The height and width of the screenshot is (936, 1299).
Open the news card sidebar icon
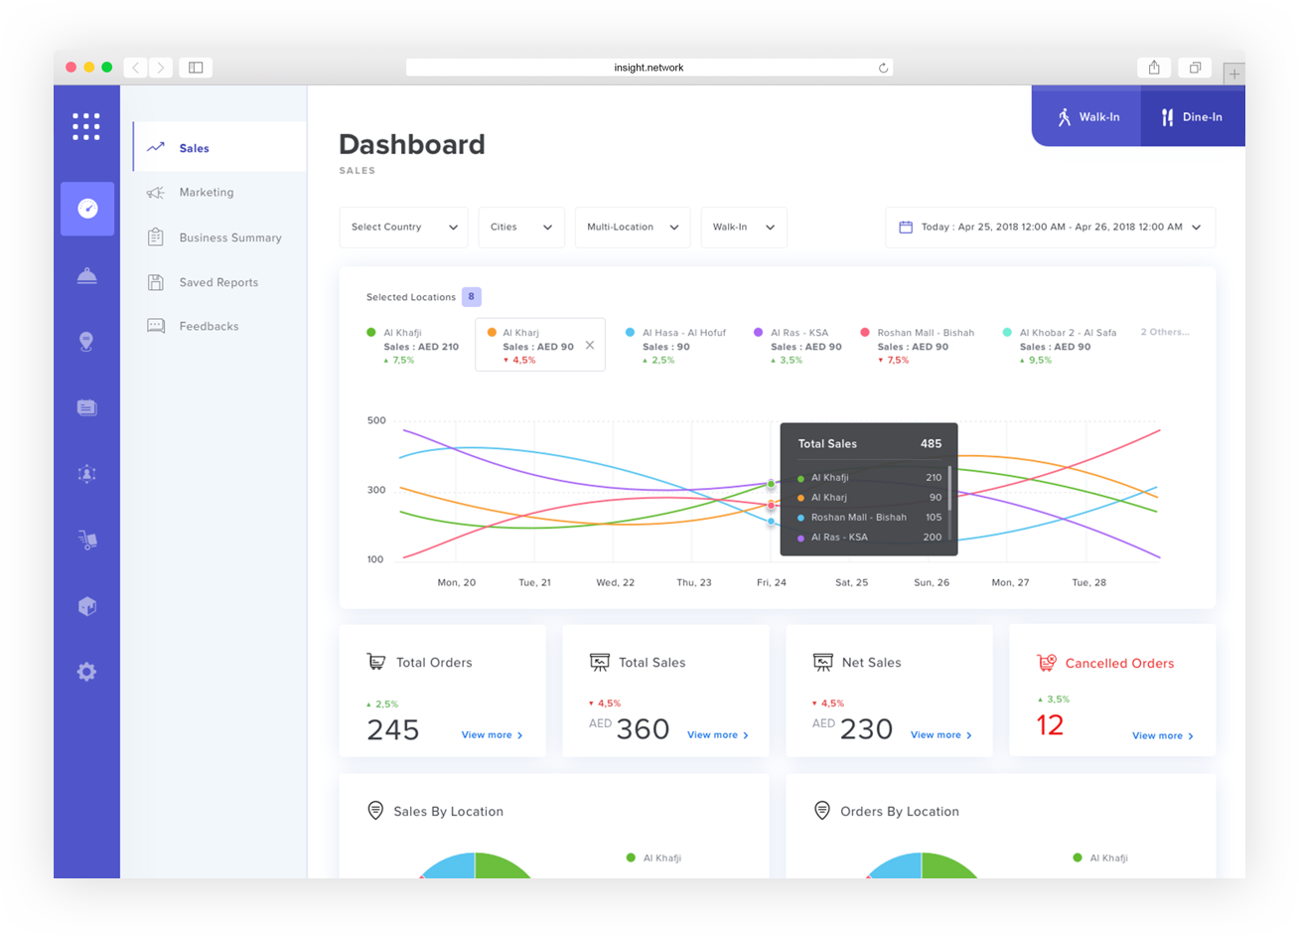click(87, 407)
